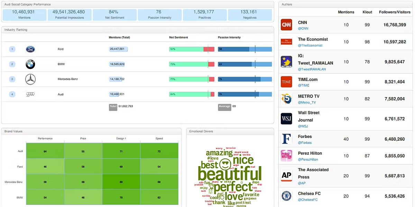Click the 84% Net Sentiment tile
The width and height of the screenshot is (415, 207).
coord(114,15)
